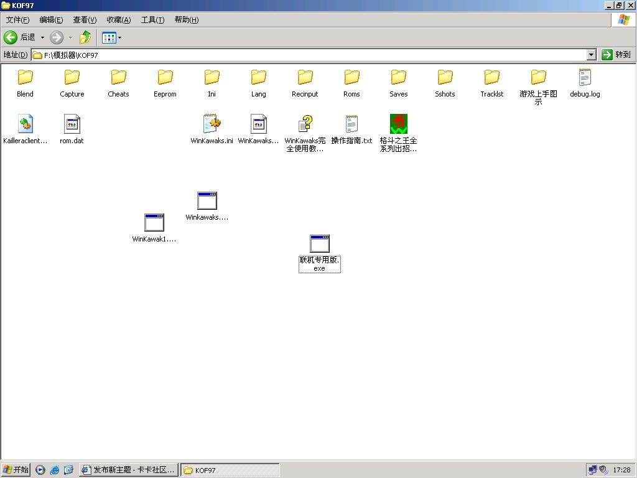Click the KOF97 taskbar button
Viewport: 637px width, 478px height.
tap(230, 470)
